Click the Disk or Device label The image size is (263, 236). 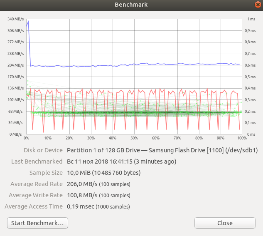pyautogui.click(x=43, y=150)
